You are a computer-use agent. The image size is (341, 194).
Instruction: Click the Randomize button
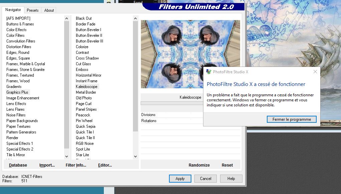(x=199, y=165)
